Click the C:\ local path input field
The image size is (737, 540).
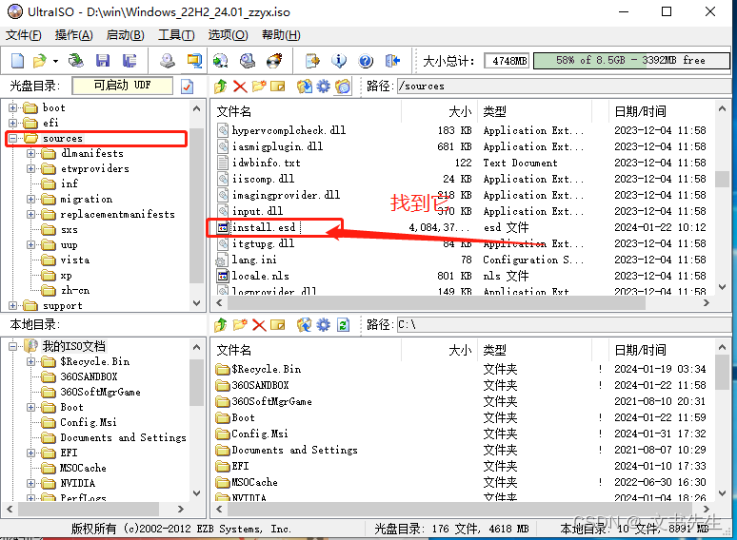564,324
